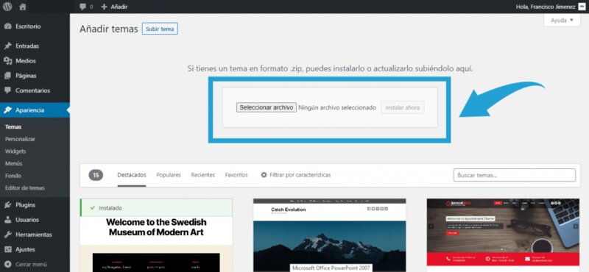
Task: Click the Ajustes settings icon
Action: click(x=7, y=249)
